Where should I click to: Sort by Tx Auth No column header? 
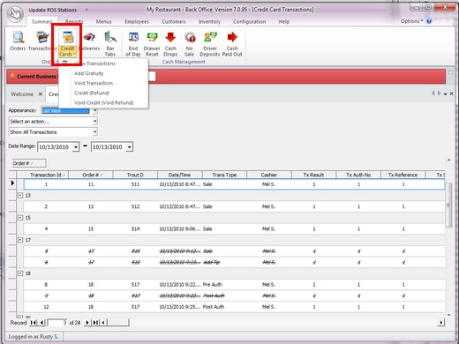[x=358, y=175]
